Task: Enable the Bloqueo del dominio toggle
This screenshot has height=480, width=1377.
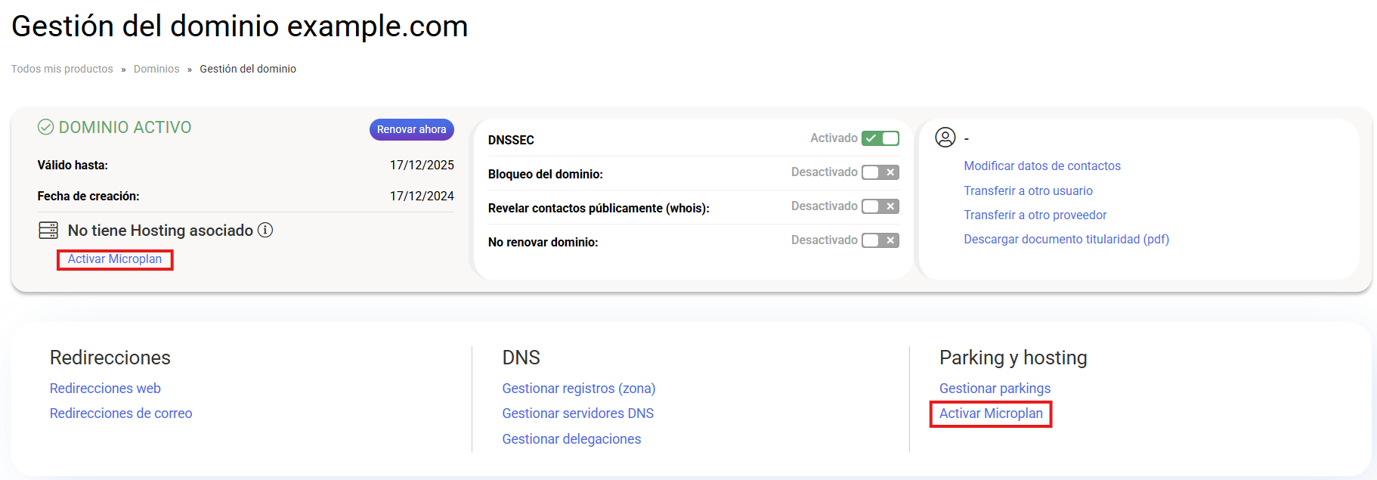Action: click(880, 172)
